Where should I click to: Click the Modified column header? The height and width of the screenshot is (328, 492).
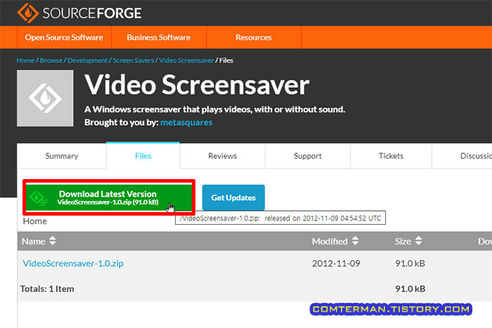330,241
